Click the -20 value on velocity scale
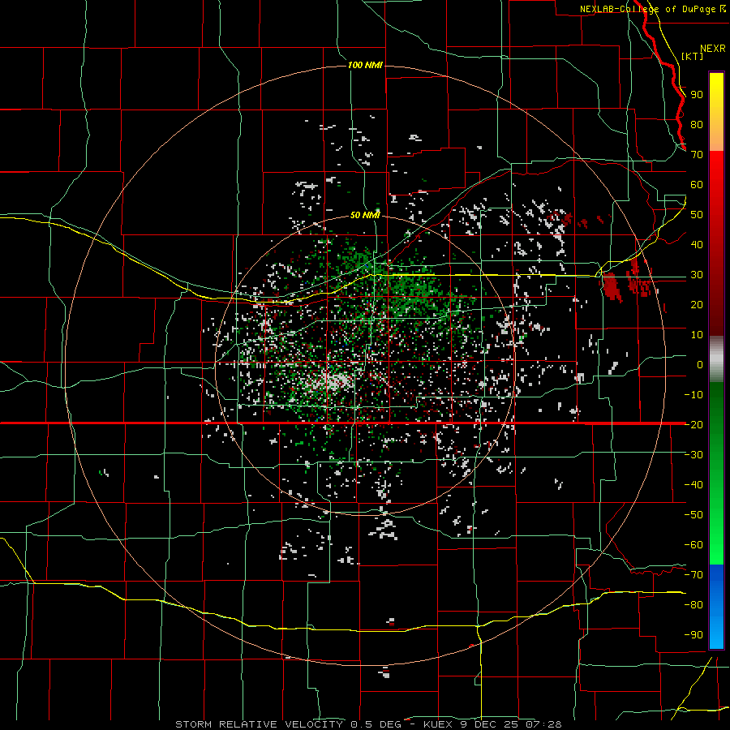Viewport: 730px width, 730px height. [x=693, y=424]
